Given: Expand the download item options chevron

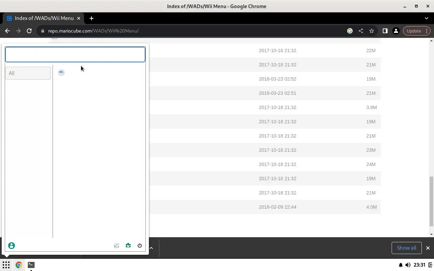Looking at the screenshot, I should point(151,248).
